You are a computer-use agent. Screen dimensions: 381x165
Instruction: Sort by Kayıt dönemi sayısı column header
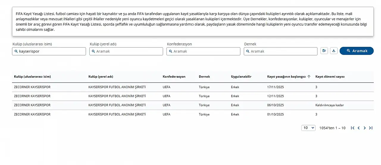point(330,77)
